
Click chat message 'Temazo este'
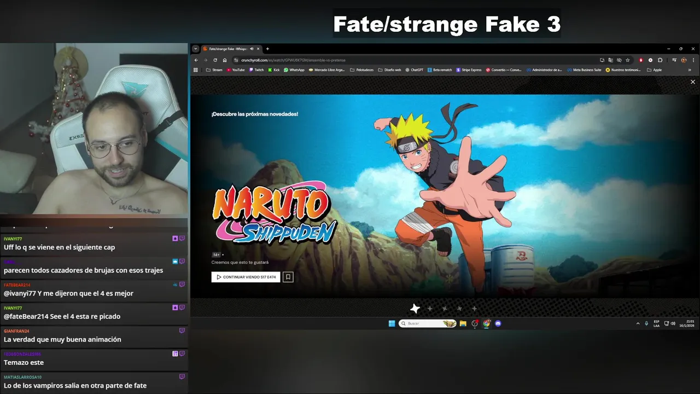coord(24,362)
